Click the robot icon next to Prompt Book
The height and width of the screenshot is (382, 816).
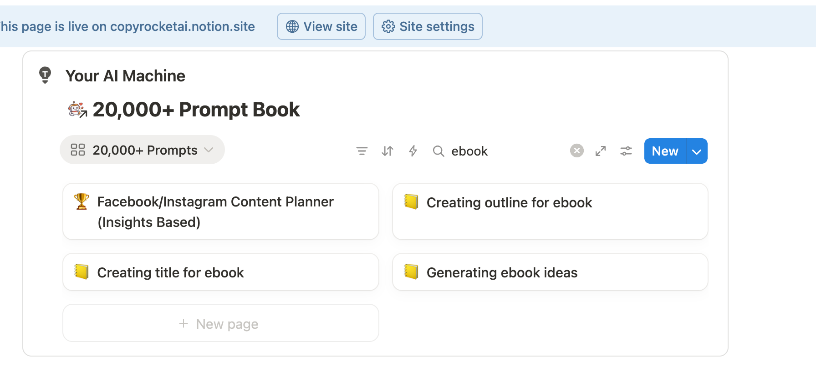(x=77, y=110)
